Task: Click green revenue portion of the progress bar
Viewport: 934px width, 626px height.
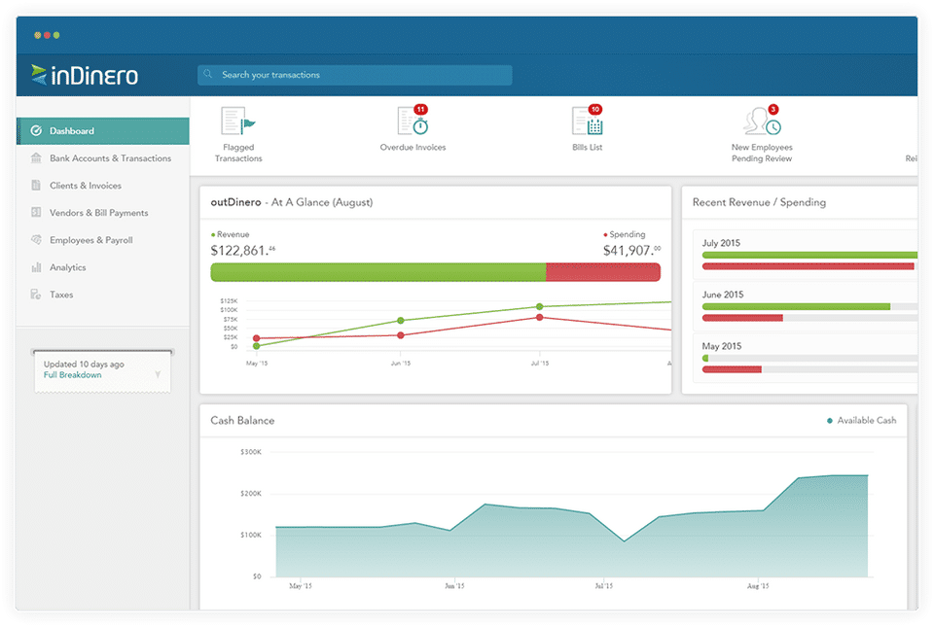Action: 378,272
